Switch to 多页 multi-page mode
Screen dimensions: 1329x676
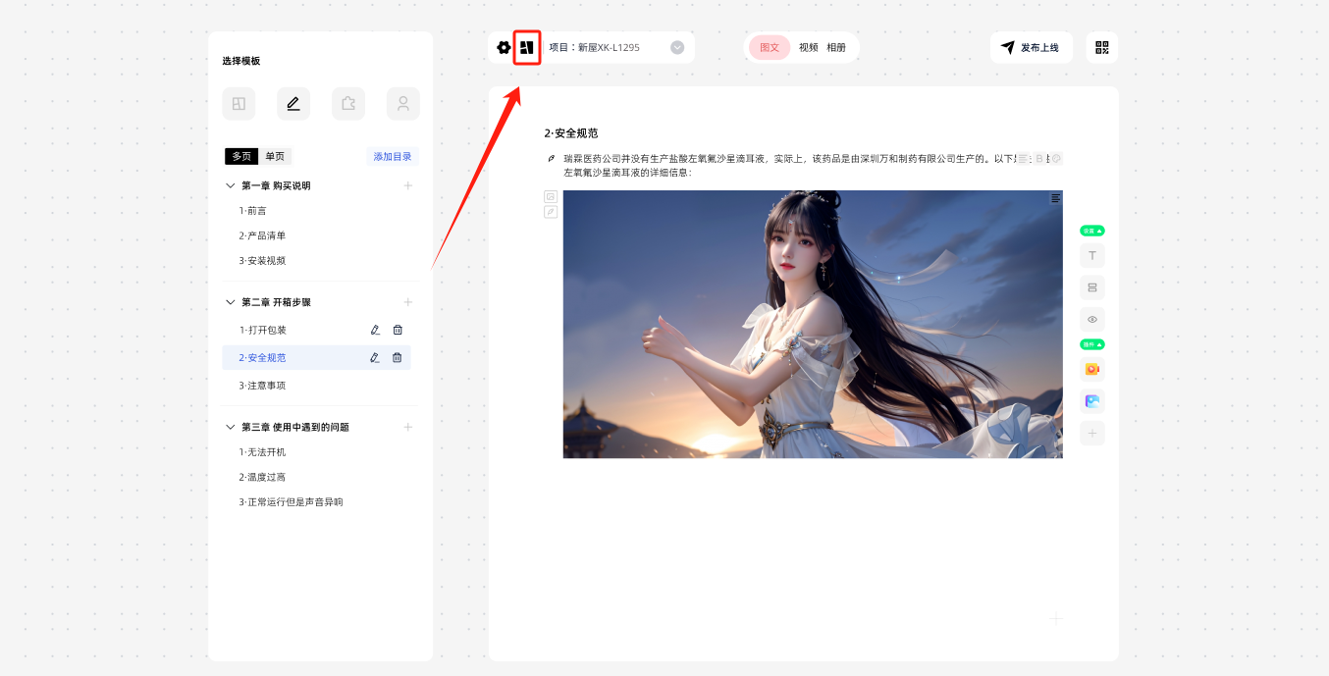click(x=241, y=156)
